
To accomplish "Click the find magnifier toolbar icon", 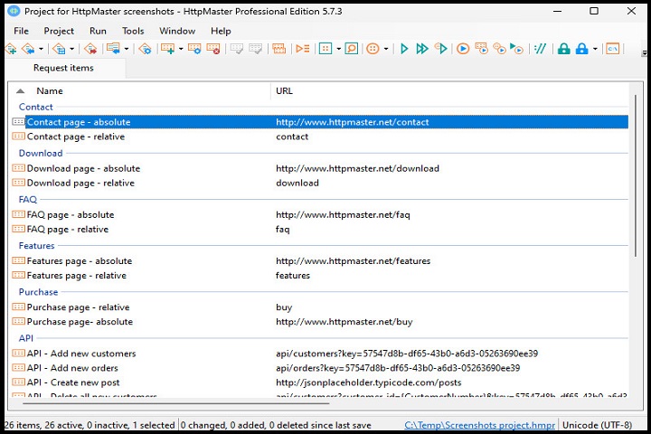I will [352, 49].
